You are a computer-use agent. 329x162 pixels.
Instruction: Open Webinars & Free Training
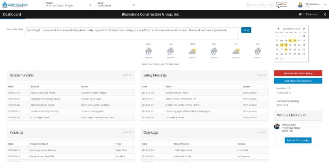[x=298, y=73]
